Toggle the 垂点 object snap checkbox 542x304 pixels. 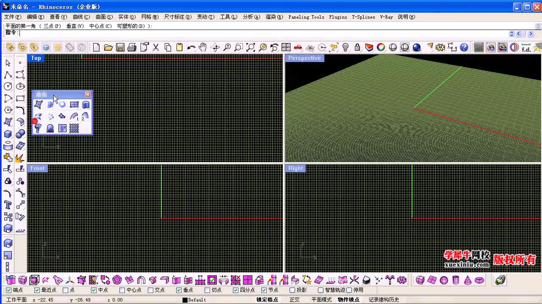(179, 290)
